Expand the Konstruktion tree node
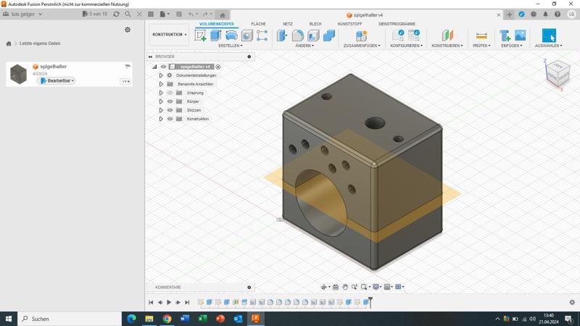 coord(161,119)
